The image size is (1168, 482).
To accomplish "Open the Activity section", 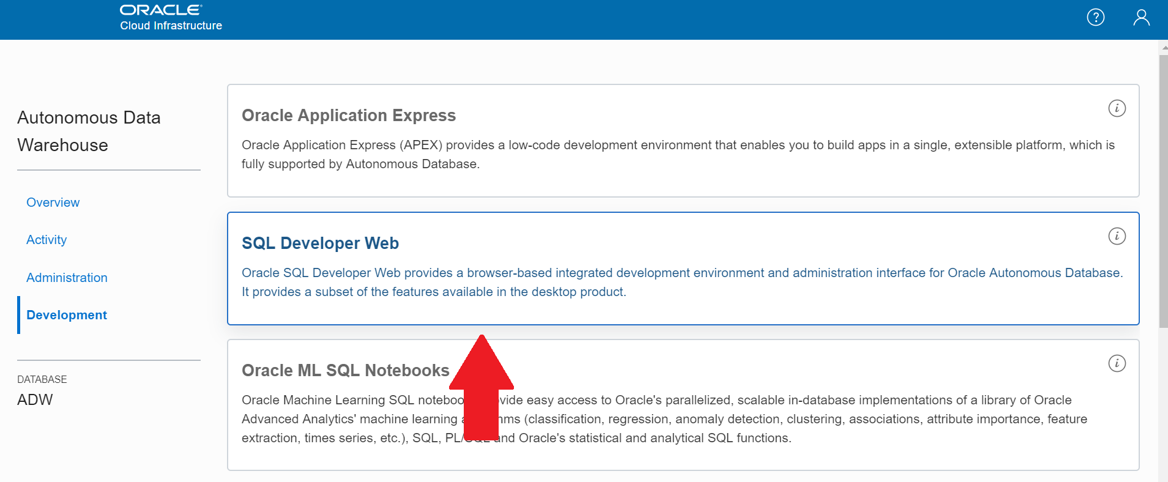I will 46,240.
